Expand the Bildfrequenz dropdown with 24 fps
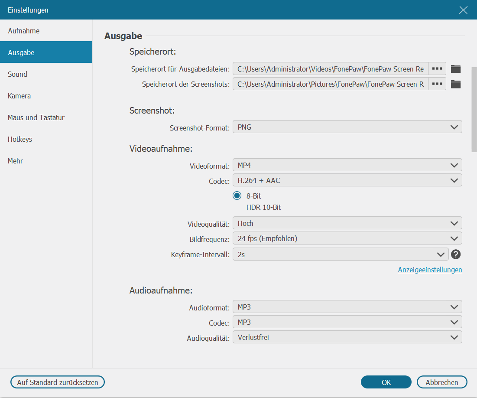The width and height of the screenshot is (477, 398). click(x=347, y=238)
